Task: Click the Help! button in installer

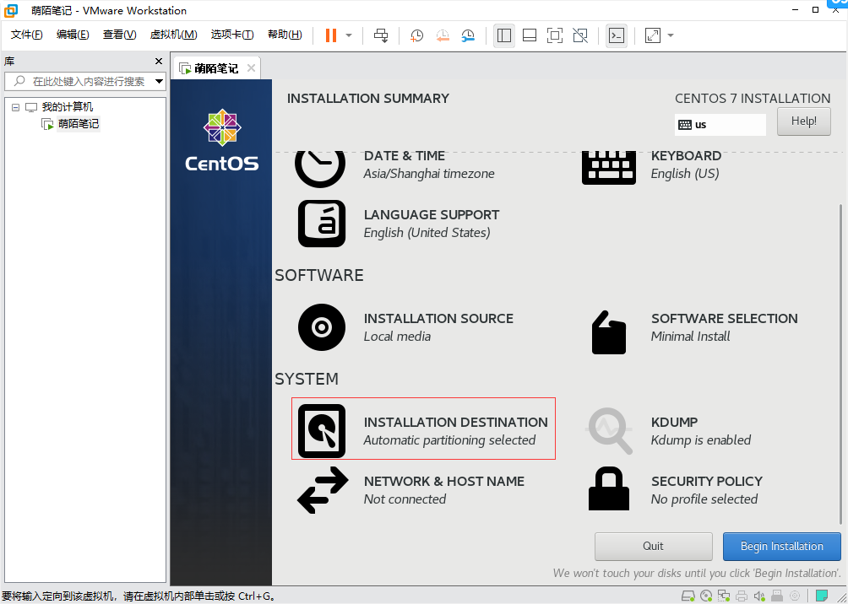Action: coord(803,121)
